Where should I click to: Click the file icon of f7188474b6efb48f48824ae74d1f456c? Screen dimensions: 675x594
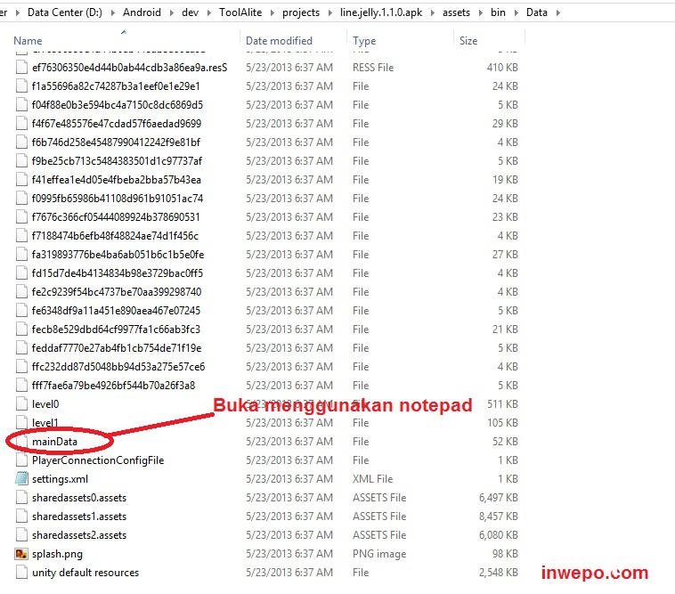point(21,235)
